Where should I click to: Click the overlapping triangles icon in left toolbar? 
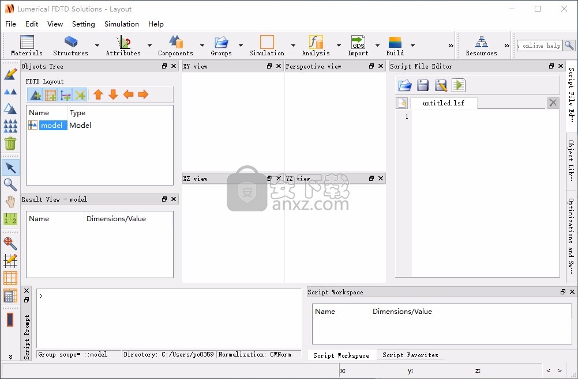(x=10, y=108)
